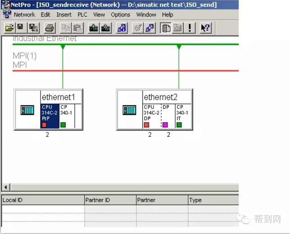
Task: Click the magenta DP interface square in ethernet2
Action: [x=165, y=125]
